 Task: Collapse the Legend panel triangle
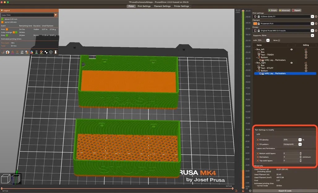(x=2, y=10)
